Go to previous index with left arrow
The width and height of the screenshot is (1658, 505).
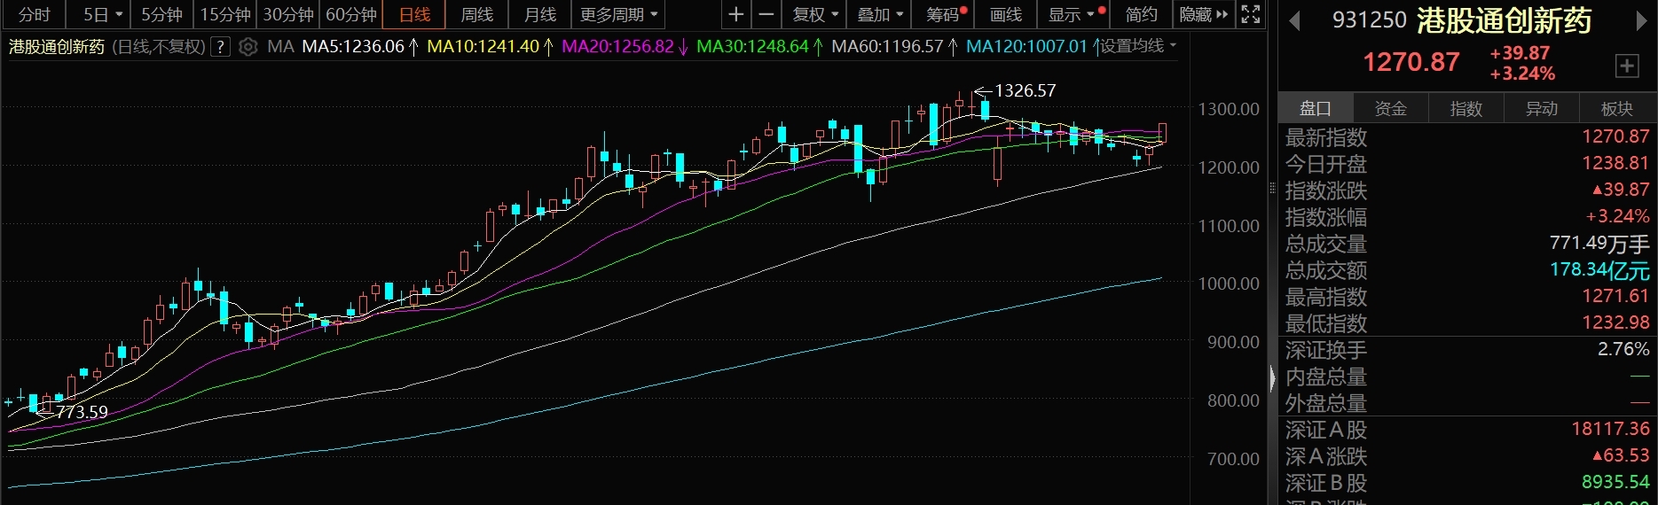click(x=1294, y=20)
